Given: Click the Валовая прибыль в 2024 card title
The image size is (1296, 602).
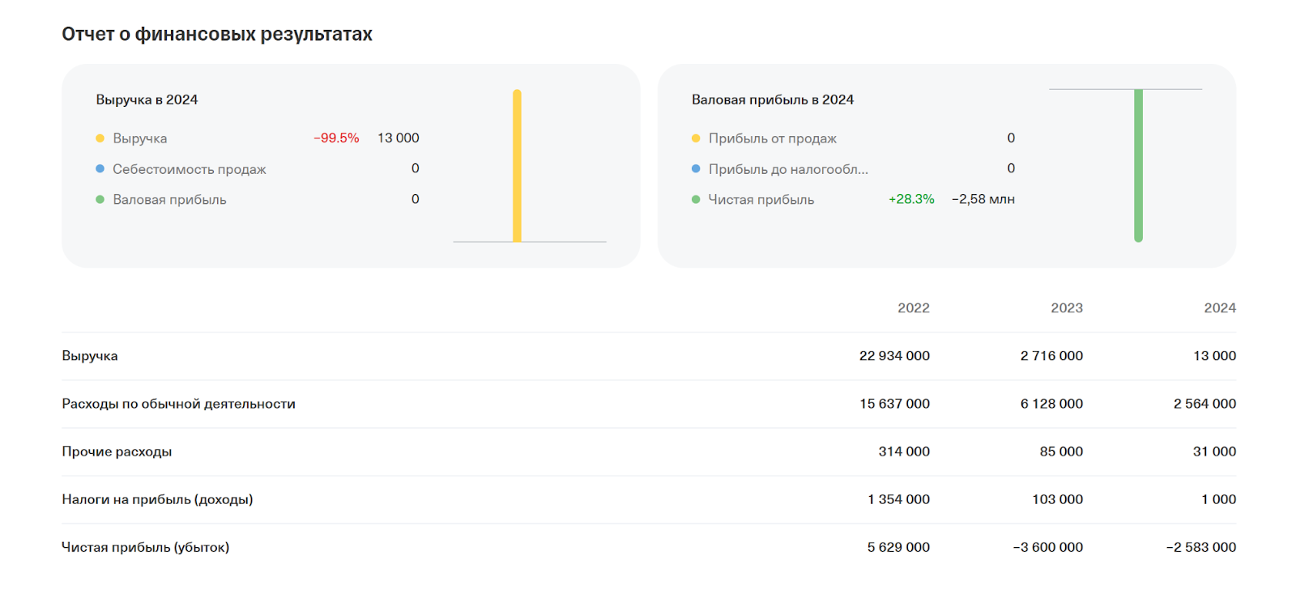Looking at the screenshot, I should (772, 100).
